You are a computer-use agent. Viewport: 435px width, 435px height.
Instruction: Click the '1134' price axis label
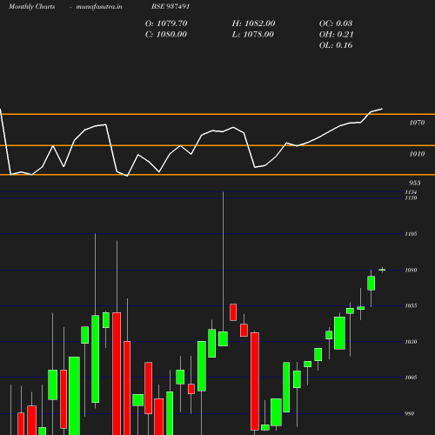[x=411, y=192]
